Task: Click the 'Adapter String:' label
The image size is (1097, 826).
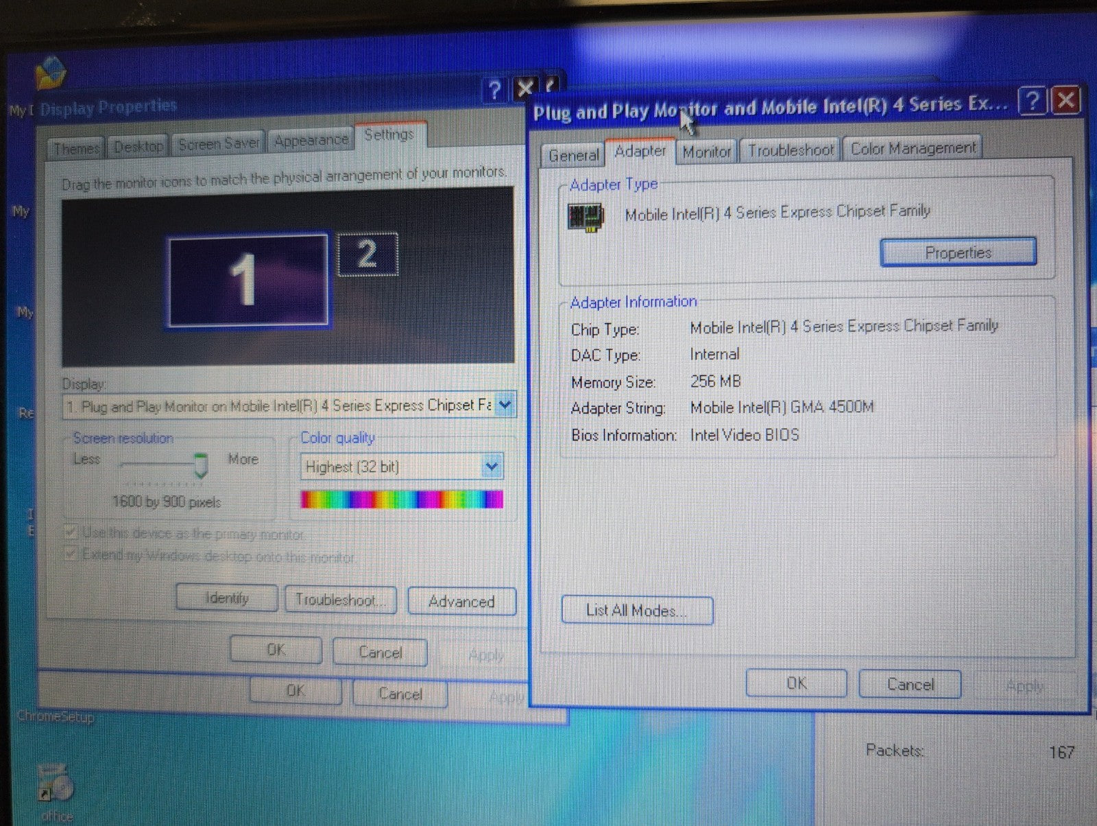Action: (x=618, y=408)
